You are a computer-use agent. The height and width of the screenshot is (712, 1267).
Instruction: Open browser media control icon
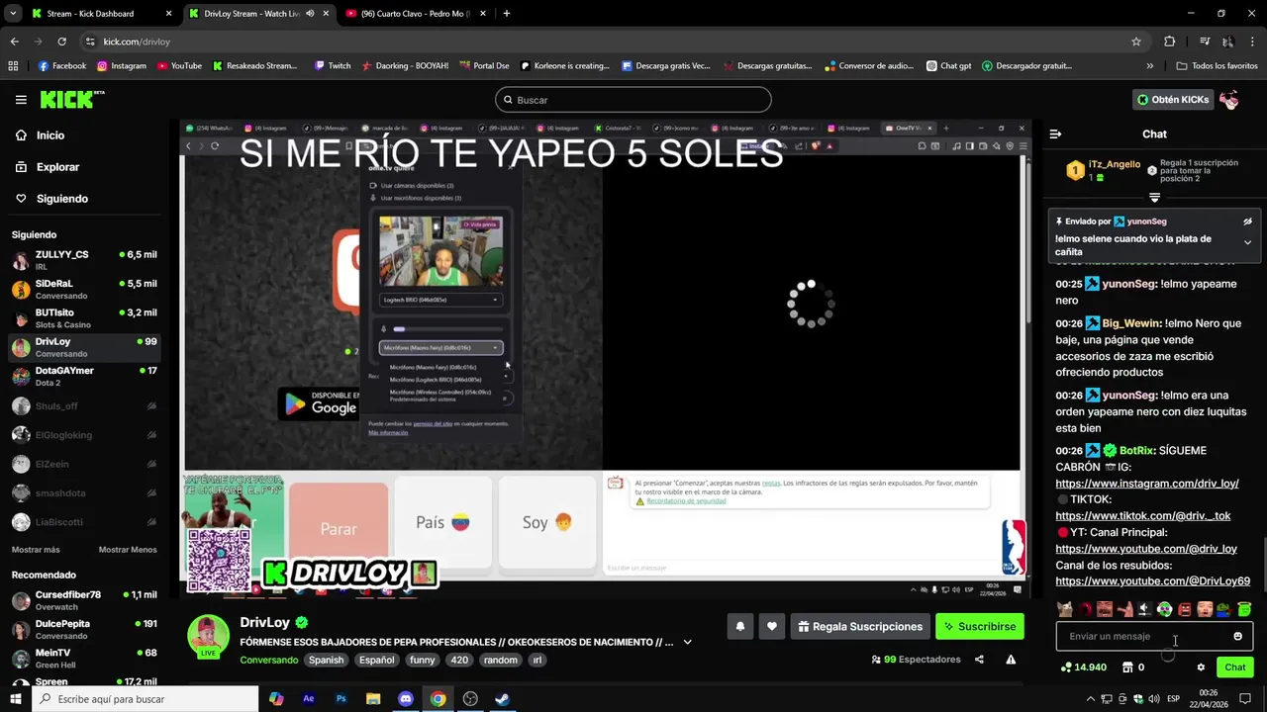(1205, 42)
